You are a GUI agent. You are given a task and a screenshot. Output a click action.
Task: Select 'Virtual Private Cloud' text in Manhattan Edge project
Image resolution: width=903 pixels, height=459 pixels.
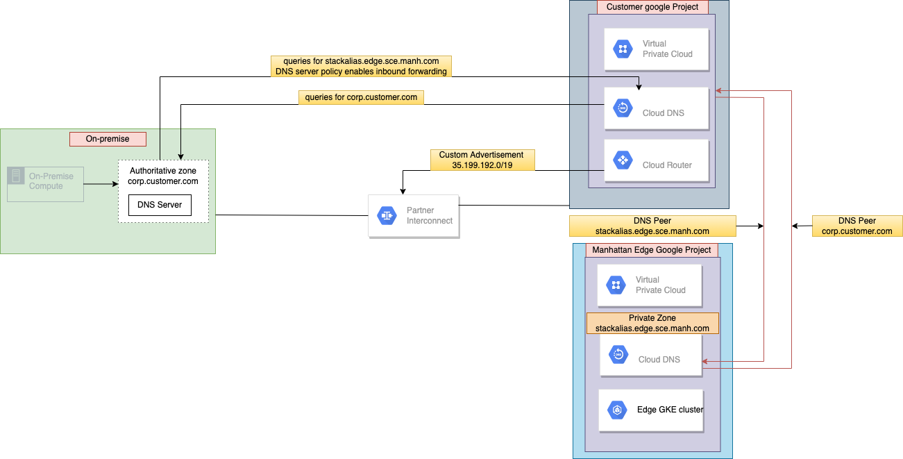click(x=661, y=285)
